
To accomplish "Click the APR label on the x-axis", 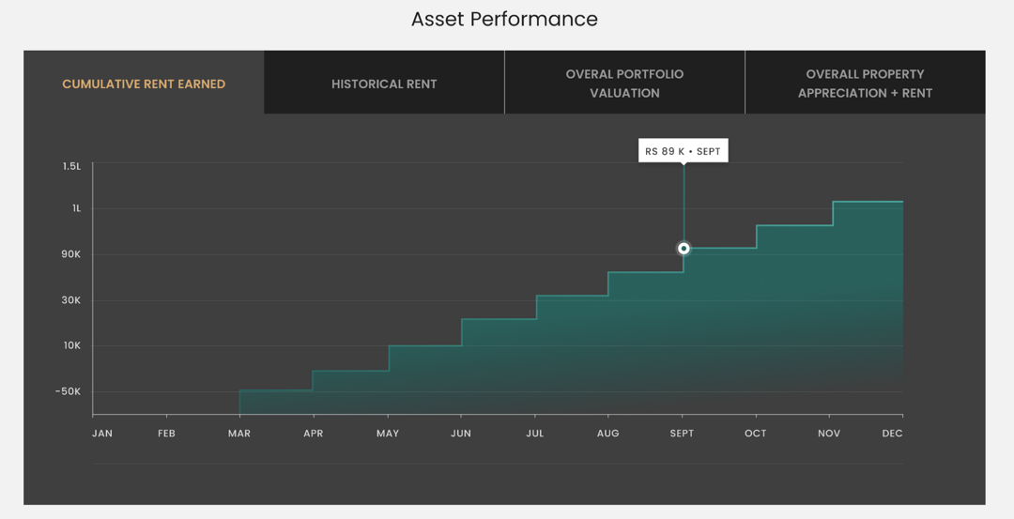I will pyautogui.click(x=313, y=434).
